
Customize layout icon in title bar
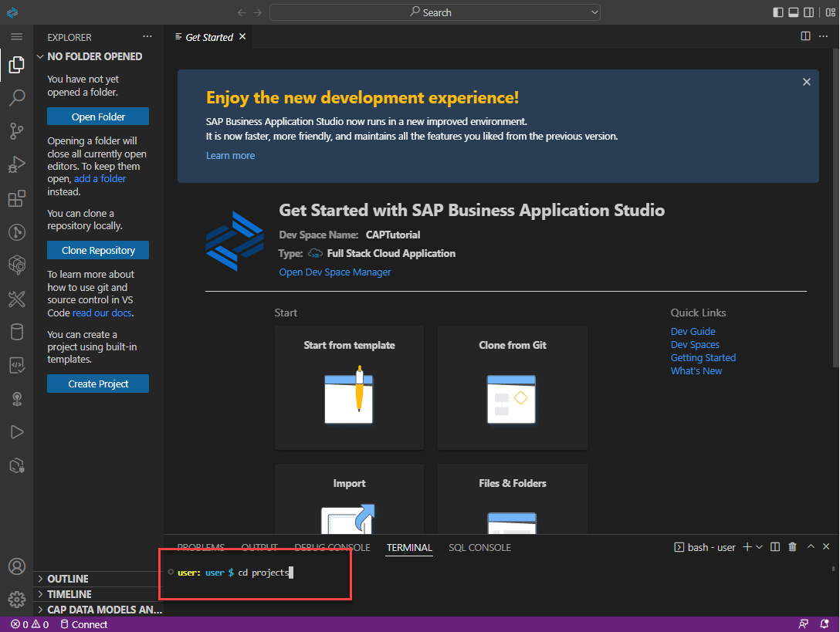click(831, 12)
